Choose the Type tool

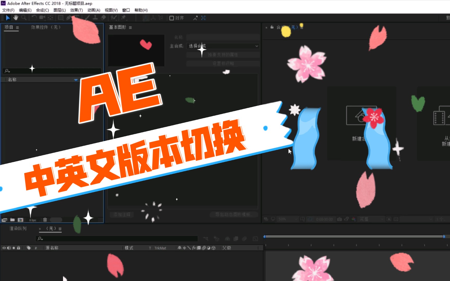point(77,18)
